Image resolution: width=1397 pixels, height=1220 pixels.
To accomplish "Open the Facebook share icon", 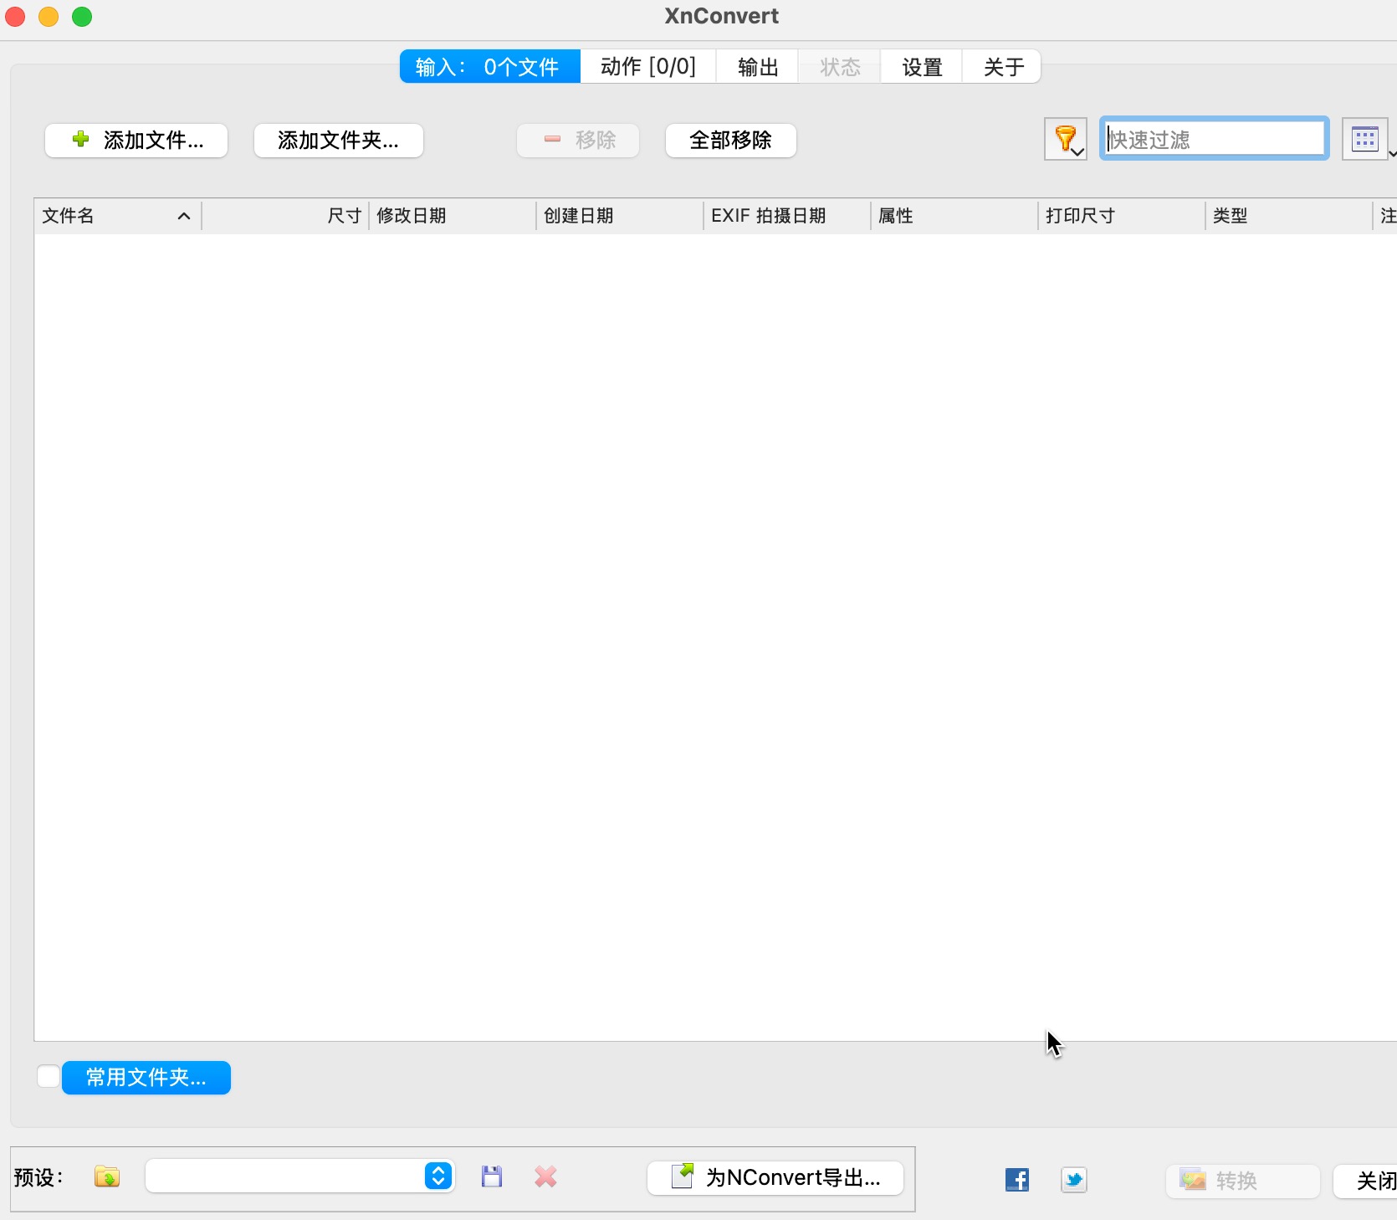I will (1016, 1180).
